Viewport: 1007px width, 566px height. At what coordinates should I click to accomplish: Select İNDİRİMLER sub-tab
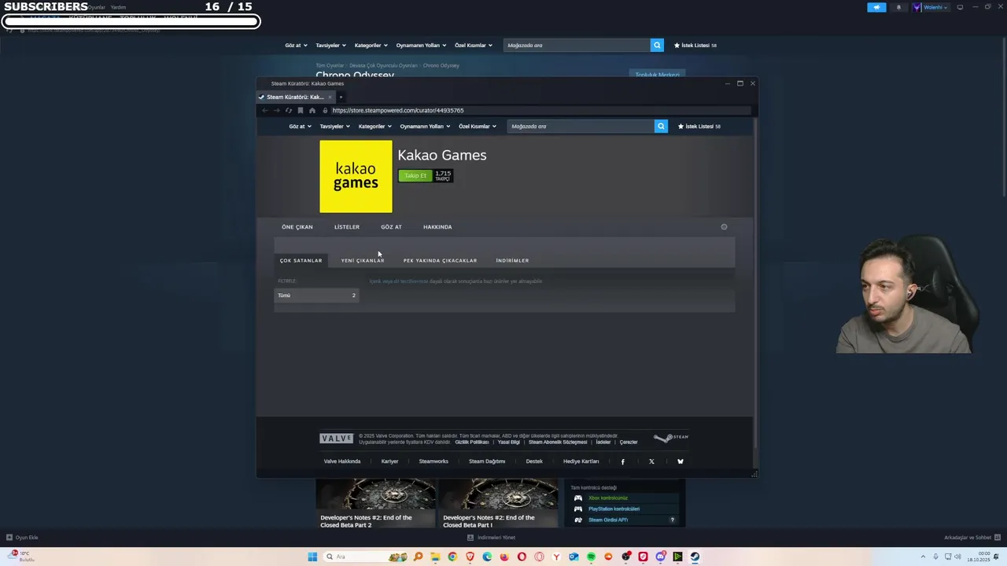512,260
